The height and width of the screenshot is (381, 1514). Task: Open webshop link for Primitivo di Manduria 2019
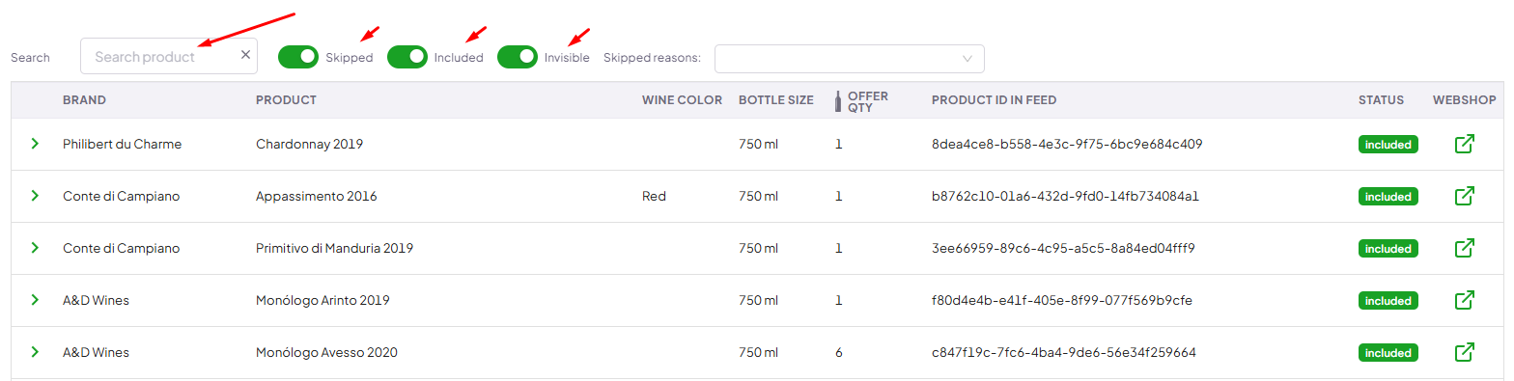click(1464, 249)
